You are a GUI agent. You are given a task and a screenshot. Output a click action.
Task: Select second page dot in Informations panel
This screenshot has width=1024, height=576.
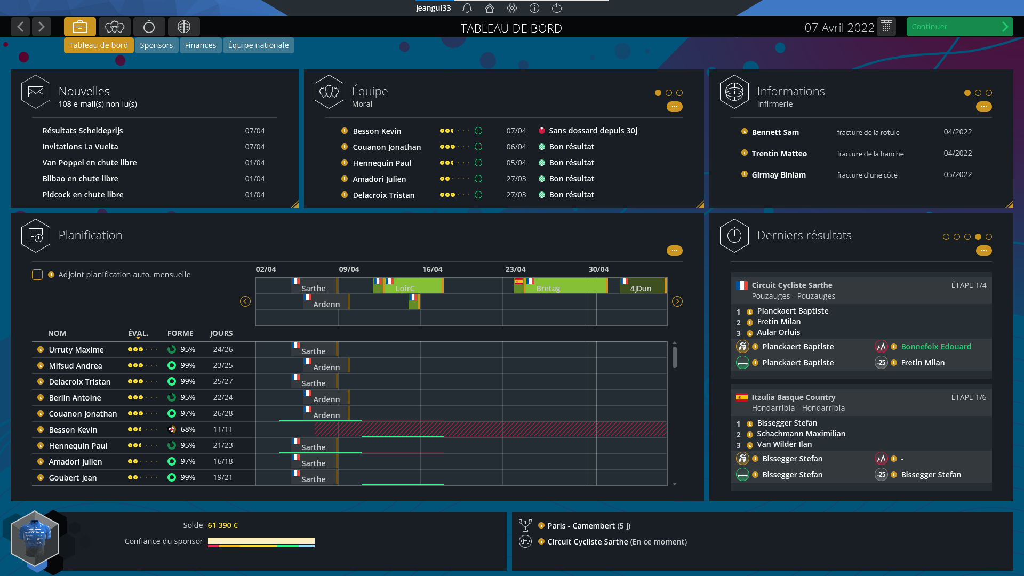978,93
